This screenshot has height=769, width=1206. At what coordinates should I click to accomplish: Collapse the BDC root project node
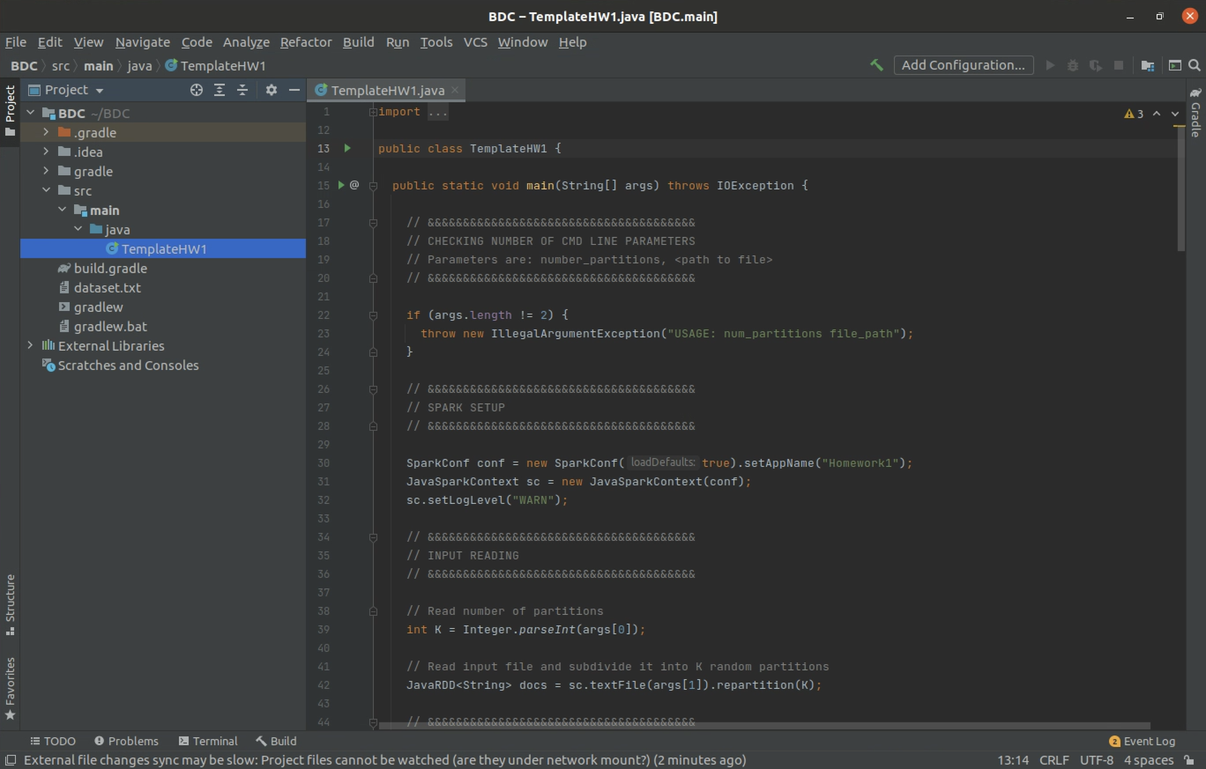(x=30, y=113)
